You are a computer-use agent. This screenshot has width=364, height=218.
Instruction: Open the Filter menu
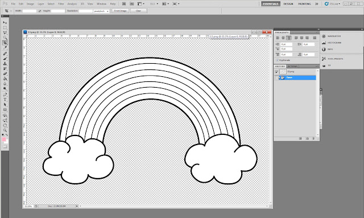click(61, 4)
